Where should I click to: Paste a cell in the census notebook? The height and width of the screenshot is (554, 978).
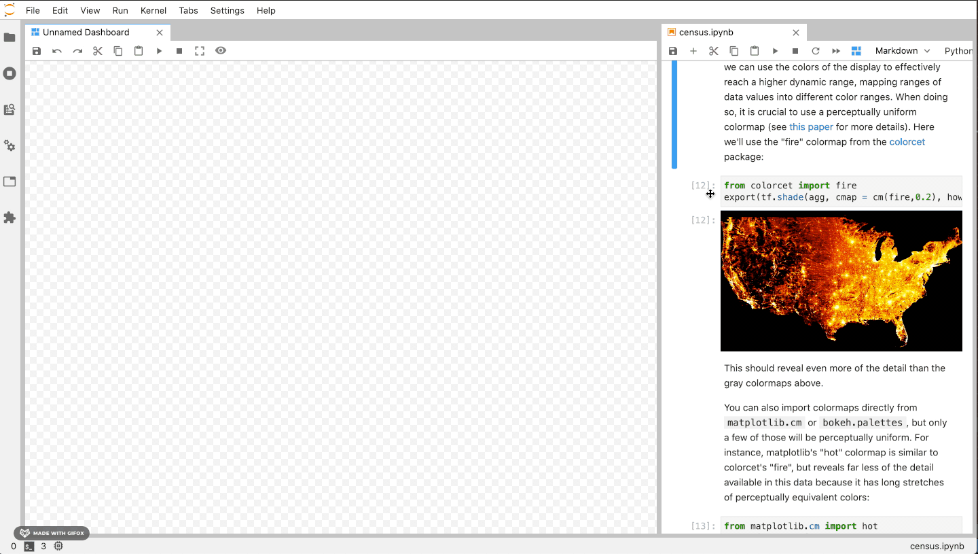pyautogui.click(x=754, y=50)
